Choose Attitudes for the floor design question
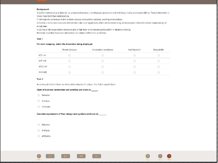 (39, 136)
